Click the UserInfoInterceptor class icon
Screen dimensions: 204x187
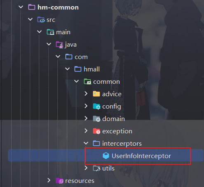click(x=106, y=156)
